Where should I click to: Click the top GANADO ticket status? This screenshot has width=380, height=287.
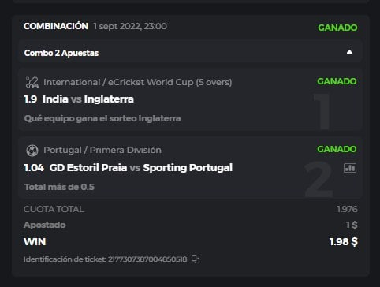337,28
